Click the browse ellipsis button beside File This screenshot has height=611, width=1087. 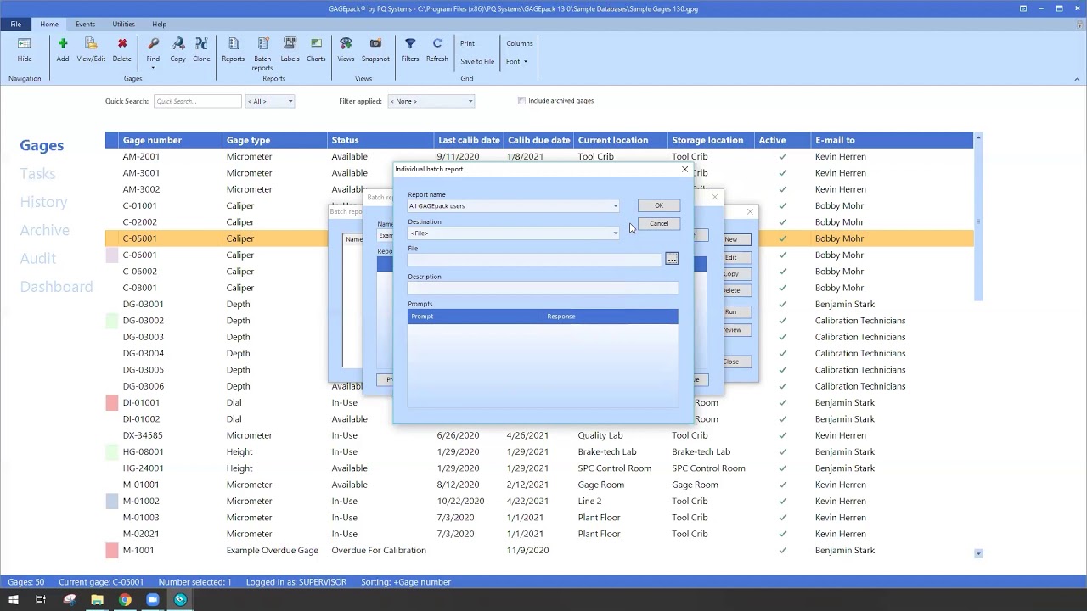coord(672,259)
